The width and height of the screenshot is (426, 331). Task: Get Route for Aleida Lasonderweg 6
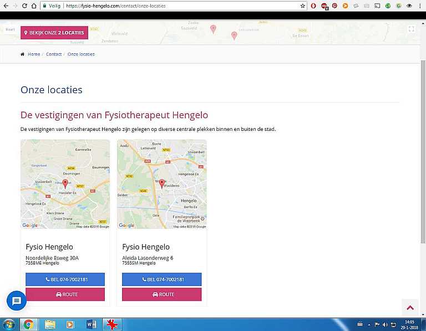point(162,294)
